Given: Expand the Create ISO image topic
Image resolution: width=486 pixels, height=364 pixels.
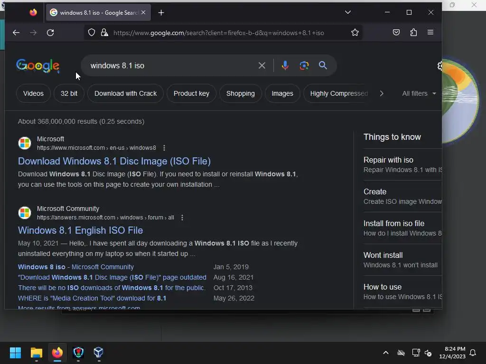Looking at the screenshot, I should tap(402, 196).
